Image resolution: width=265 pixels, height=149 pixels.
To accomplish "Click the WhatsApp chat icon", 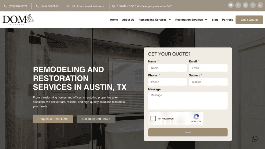I will [255, 139].
